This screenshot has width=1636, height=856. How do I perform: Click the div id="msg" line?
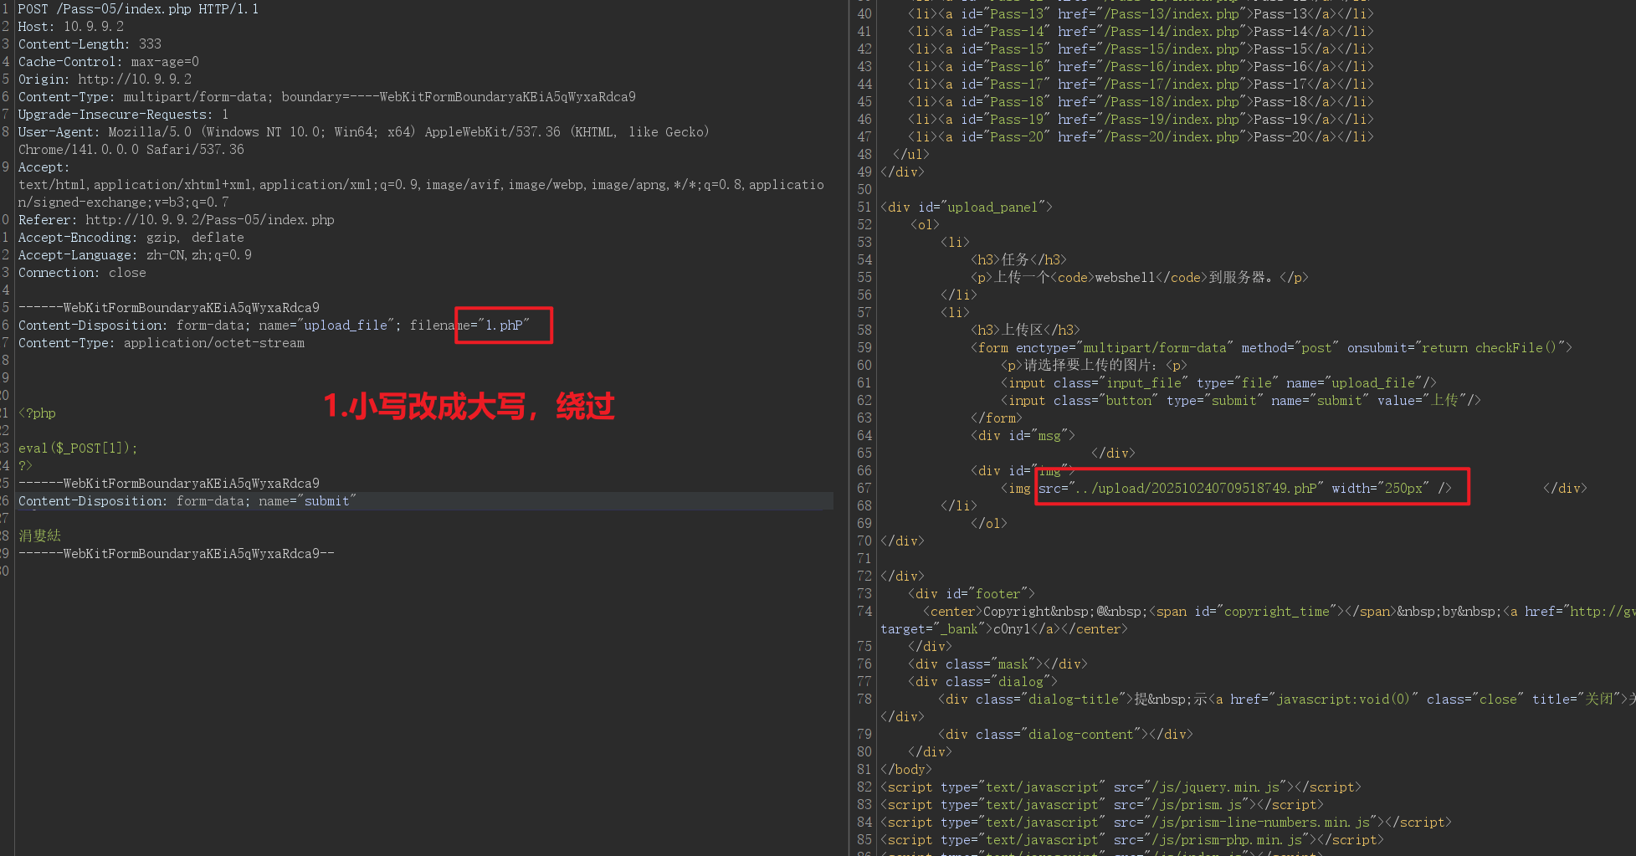pos(1023,436)
